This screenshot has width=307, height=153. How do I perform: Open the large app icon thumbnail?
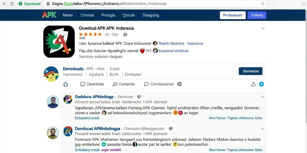tap(59, 42)
